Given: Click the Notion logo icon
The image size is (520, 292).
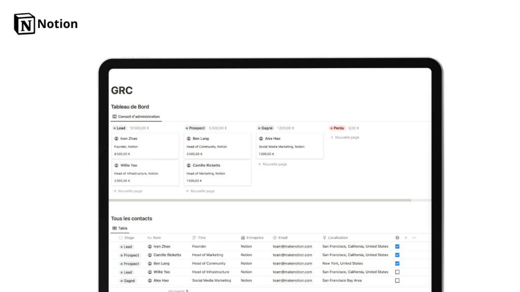Looking at the screenshot, I should tap(24, 24).
